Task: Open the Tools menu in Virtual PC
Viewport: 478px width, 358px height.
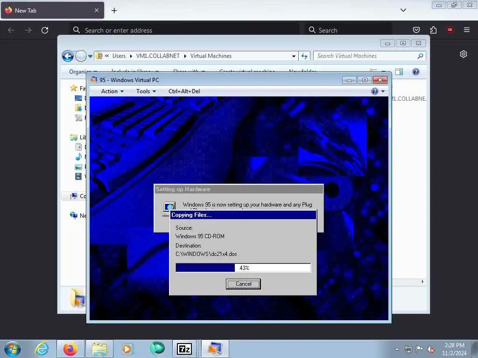Action: click(x=146, y=91)
